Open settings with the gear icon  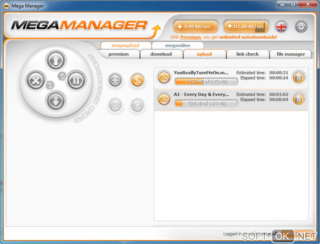click(301, 27)
